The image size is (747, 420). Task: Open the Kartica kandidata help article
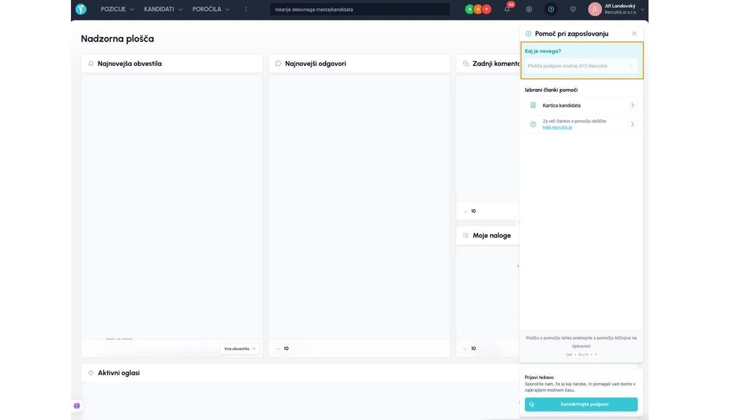(x=581, y=105)
